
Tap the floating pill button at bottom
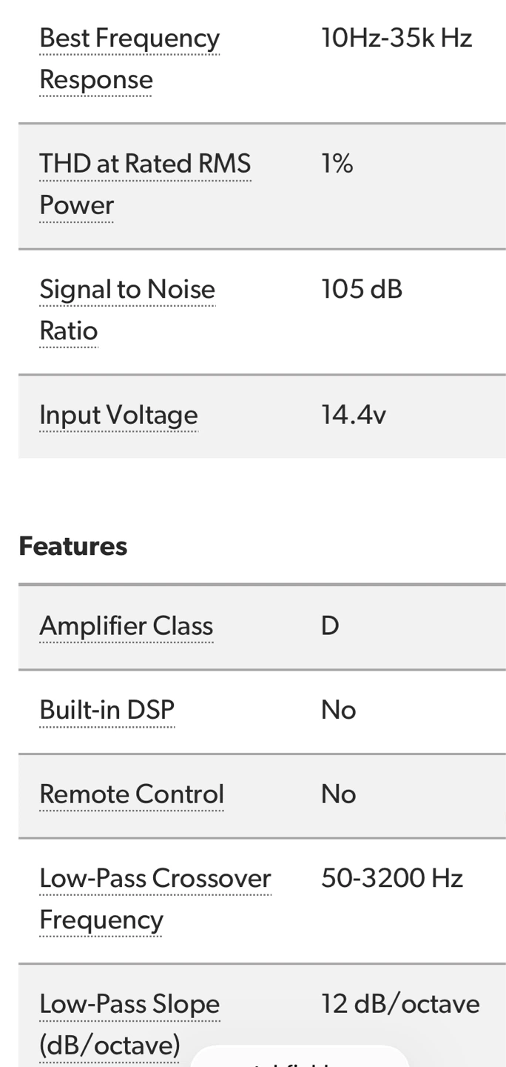click(300, 1057)
